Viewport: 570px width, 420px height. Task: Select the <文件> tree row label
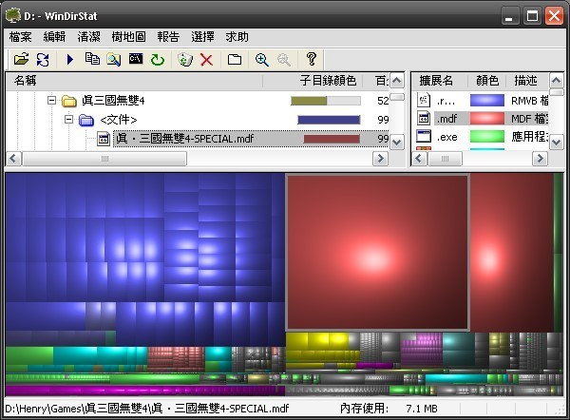point(119,120)
